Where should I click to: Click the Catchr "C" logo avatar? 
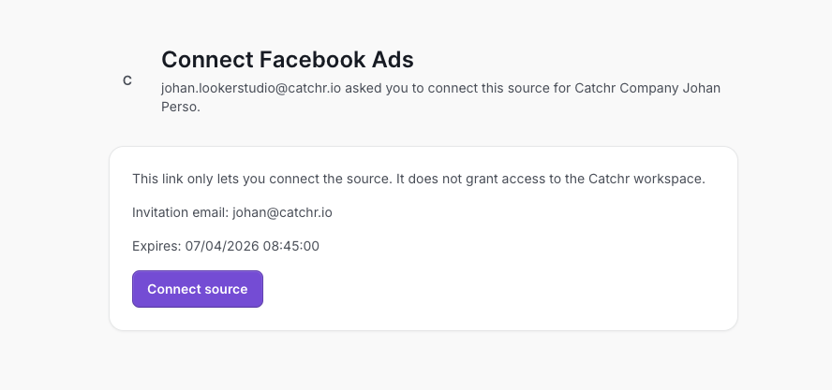click(x=127, y=81)
